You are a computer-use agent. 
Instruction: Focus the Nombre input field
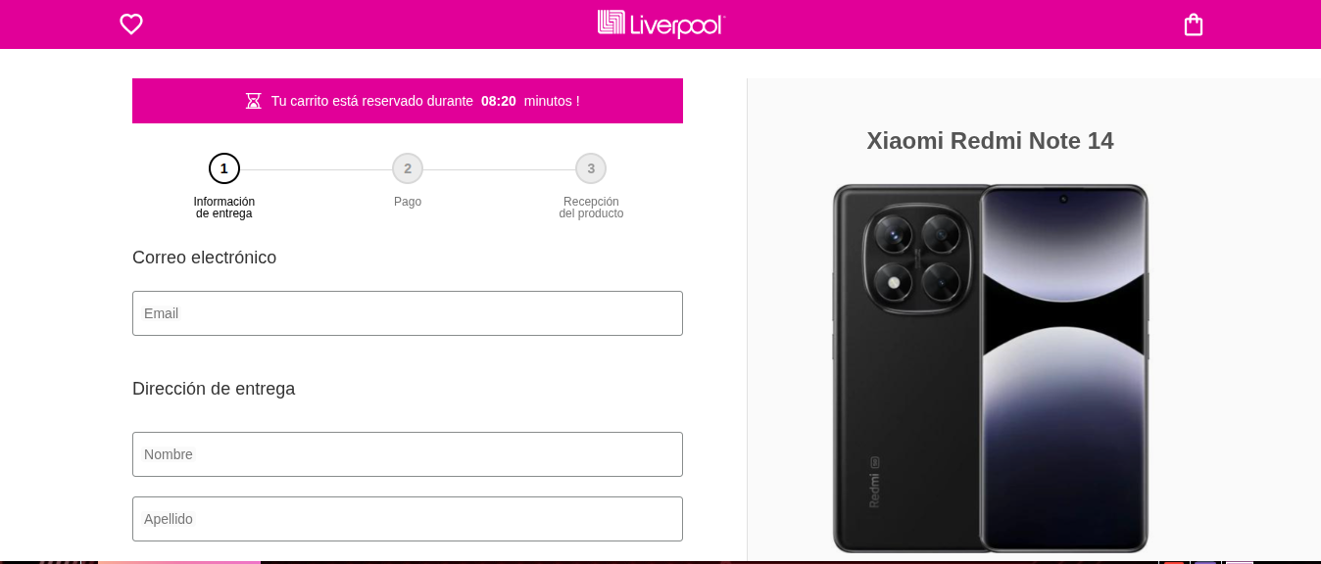click(x=408, y=454)
